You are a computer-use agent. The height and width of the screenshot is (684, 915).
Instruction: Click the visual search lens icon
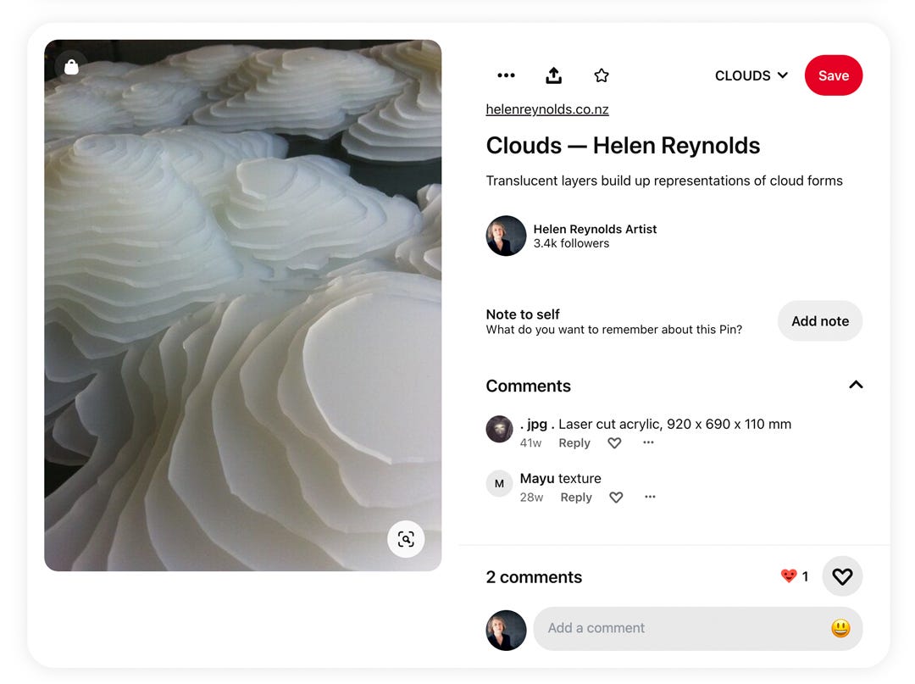pos(406,539)
